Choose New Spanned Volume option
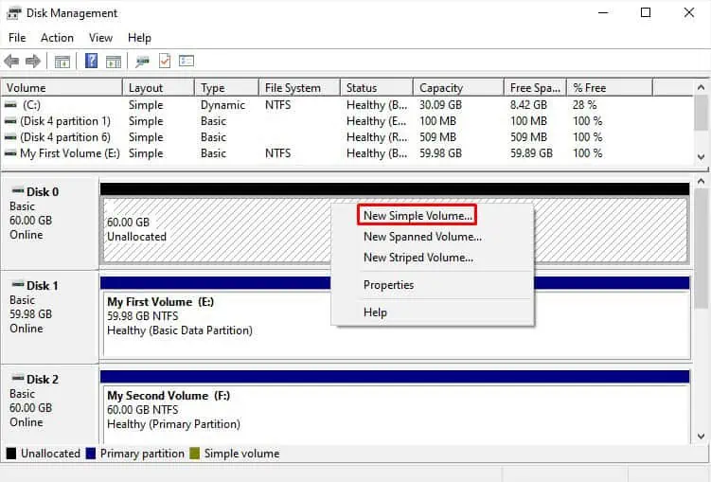The width and height of the screenshot is (711, 482). pos(422,237)
